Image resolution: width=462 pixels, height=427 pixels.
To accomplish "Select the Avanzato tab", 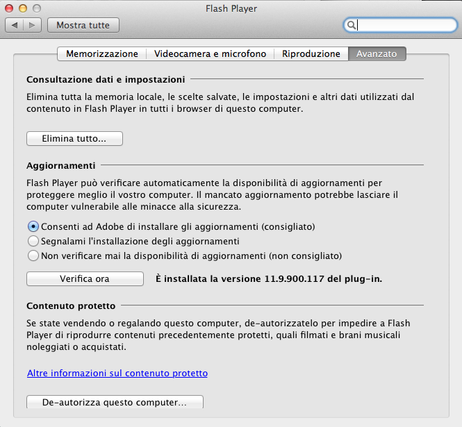I will click(x=377, y=53).
